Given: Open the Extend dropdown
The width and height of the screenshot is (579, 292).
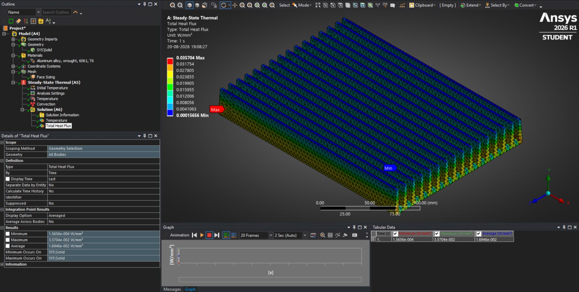Looking at the screenshot, I should pos(470,5).
